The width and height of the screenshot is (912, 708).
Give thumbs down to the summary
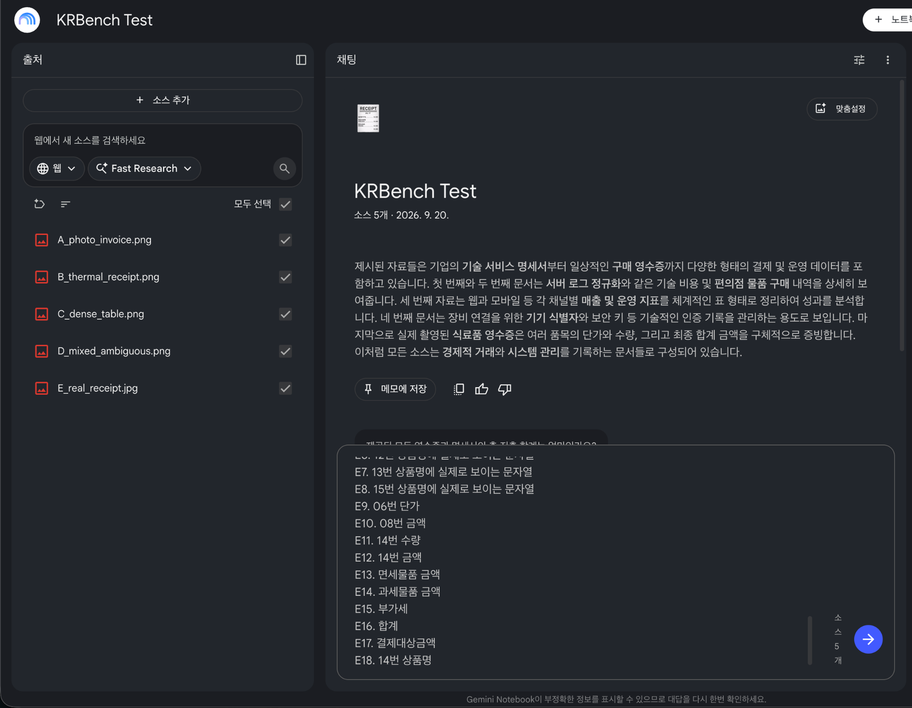pos(504,389)
